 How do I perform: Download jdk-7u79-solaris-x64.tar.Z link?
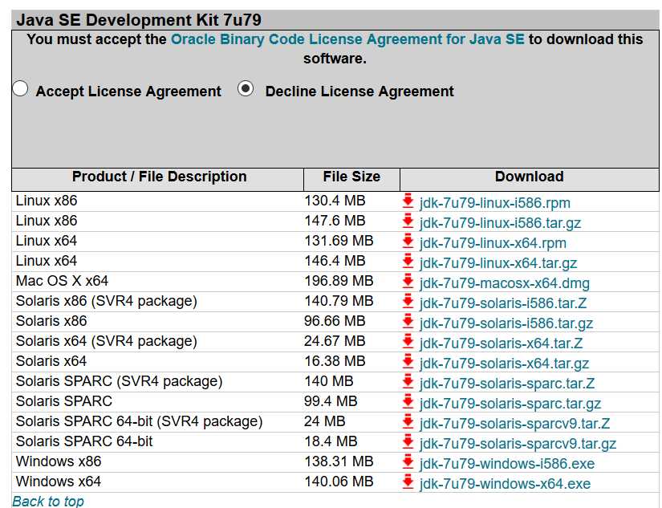pos(502,343)
